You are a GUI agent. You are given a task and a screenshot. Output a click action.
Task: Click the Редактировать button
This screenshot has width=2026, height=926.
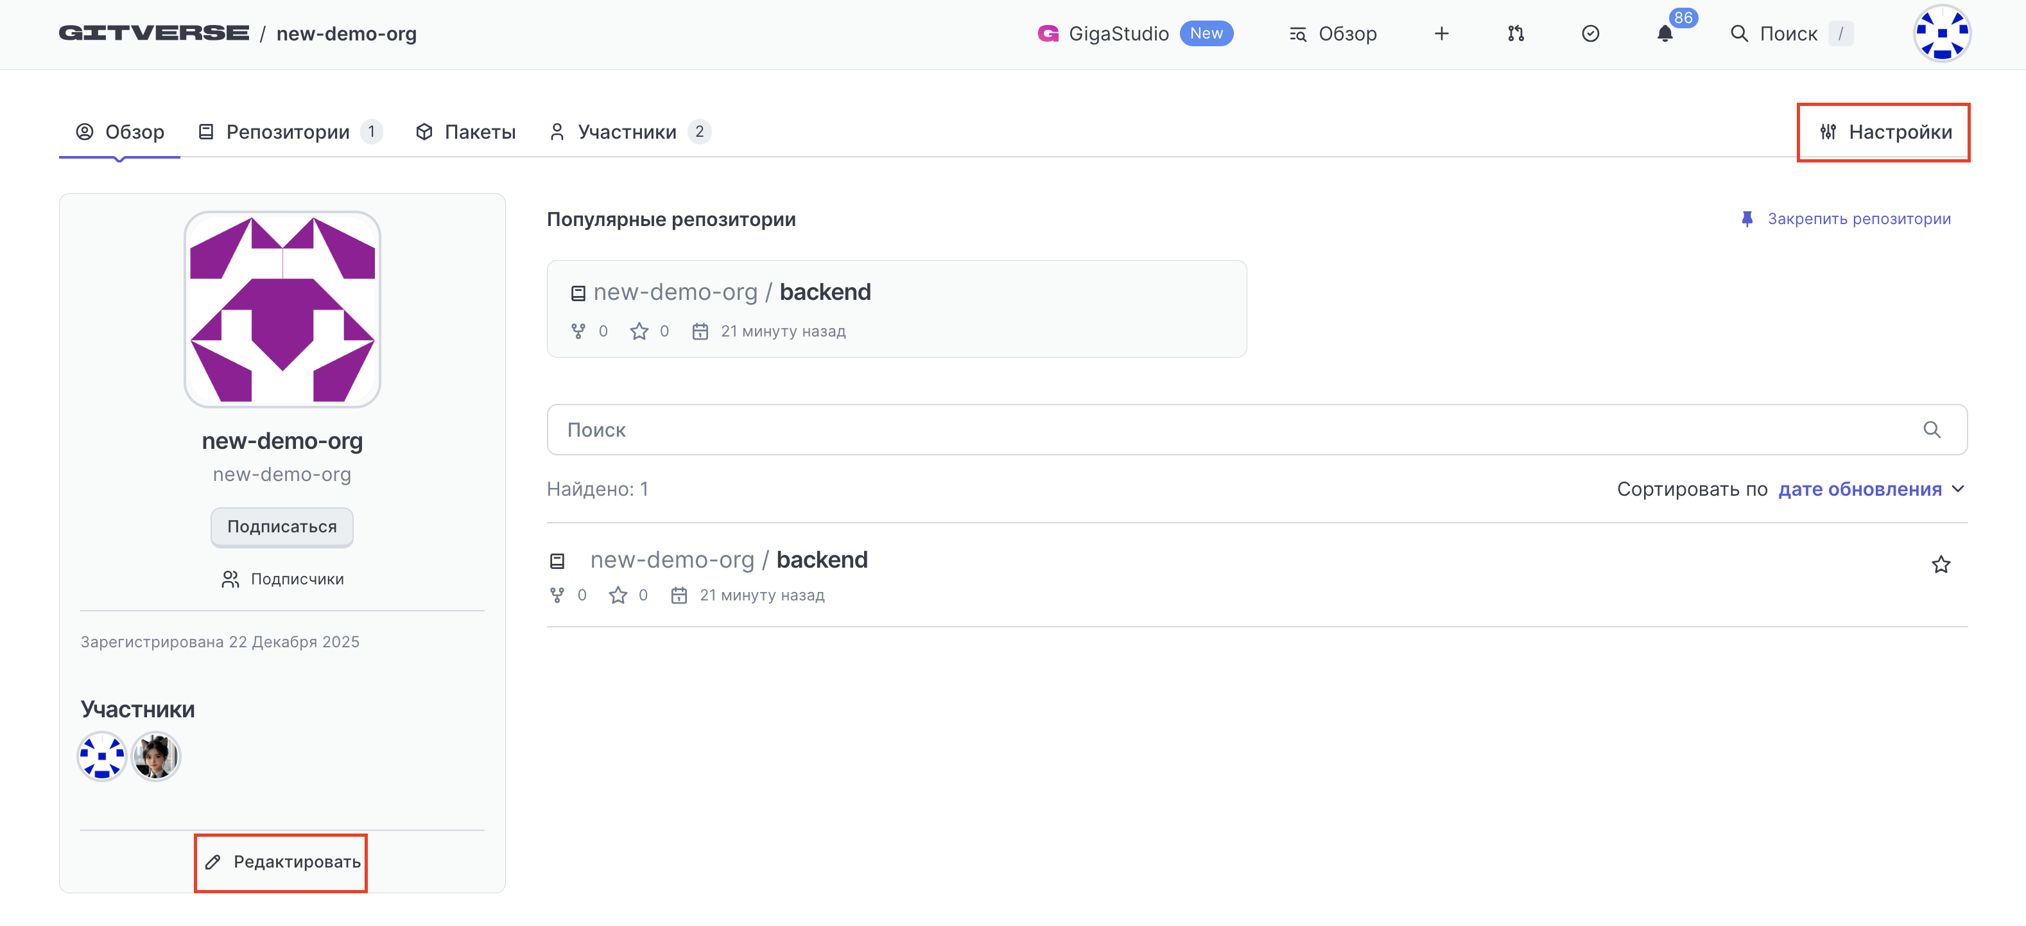coord(282,862)
